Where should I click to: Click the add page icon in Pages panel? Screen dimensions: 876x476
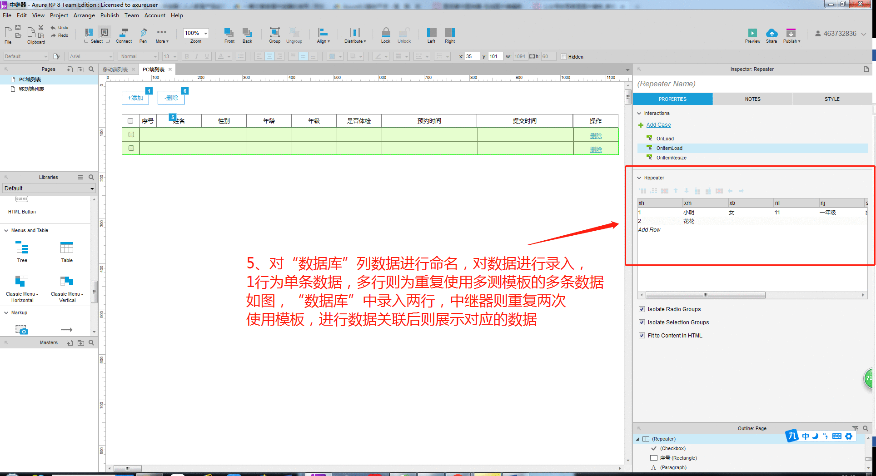point(70,69)
